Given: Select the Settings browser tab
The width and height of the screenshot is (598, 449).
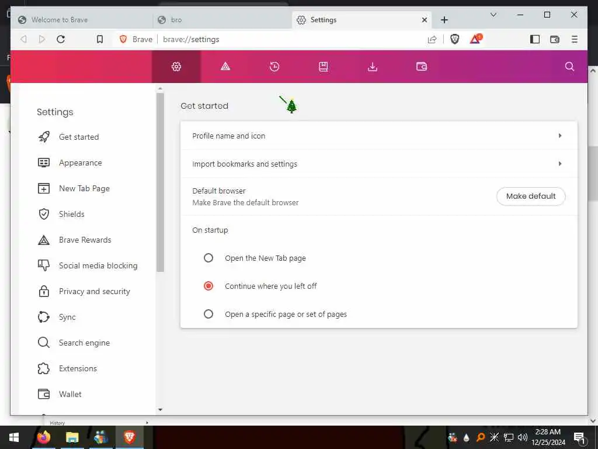Looking at the screenshot, I should coord(361,20).
